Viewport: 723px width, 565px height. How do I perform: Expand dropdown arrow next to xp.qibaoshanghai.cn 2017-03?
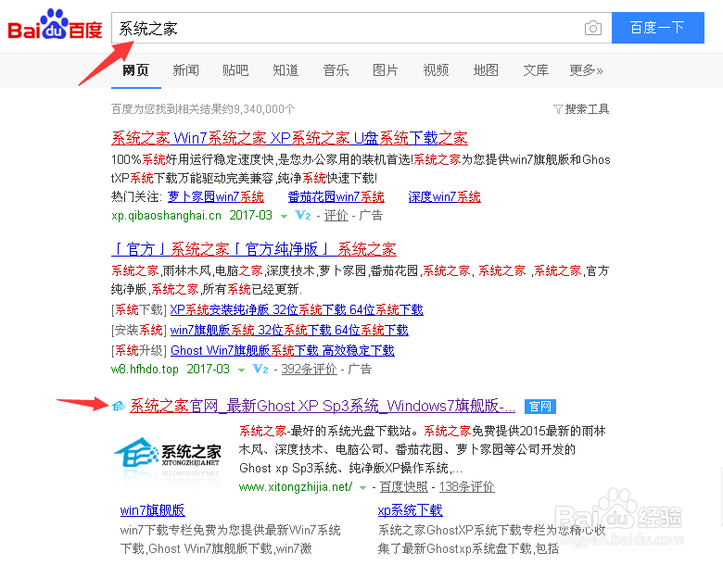284,216
